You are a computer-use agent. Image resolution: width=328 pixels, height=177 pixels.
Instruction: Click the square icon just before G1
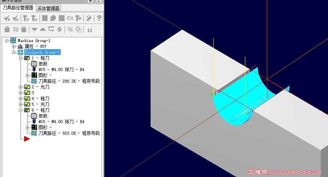coord(62,18)
